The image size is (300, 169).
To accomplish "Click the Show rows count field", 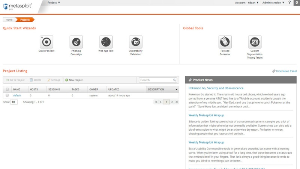I will coord(14,102).
